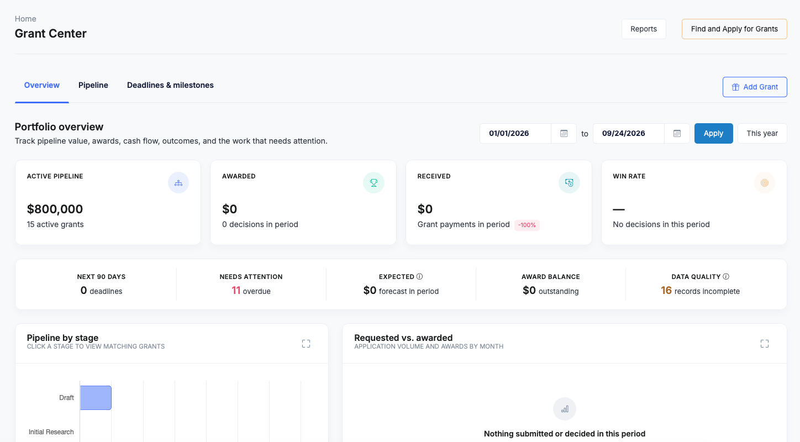Go to the Home breadcrumb
This screenshot has width=800, height=442.
[x=25, y=19]
